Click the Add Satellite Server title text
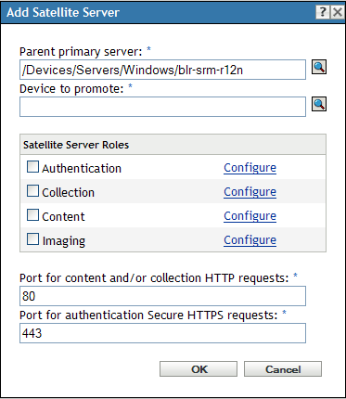The height and width of the screenshot is (399, 346). pyautogui.click(x=63, y=13)
